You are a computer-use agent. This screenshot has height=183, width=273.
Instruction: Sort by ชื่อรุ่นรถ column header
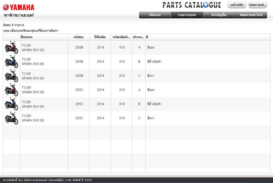[44, 37]
